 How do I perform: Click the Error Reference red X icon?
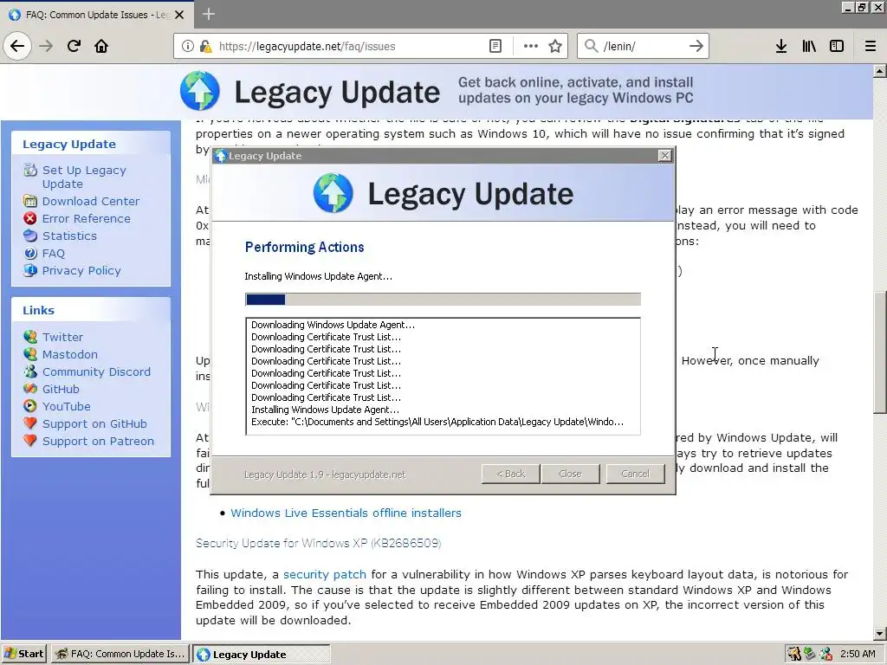tap(30, 218)
